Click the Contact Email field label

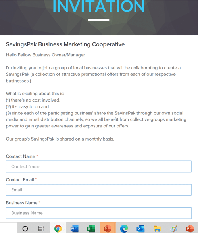point(20,180)
